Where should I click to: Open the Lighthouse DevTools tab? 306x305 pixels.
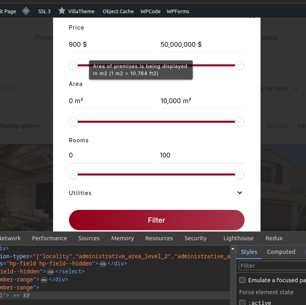(x=238, y=238)
